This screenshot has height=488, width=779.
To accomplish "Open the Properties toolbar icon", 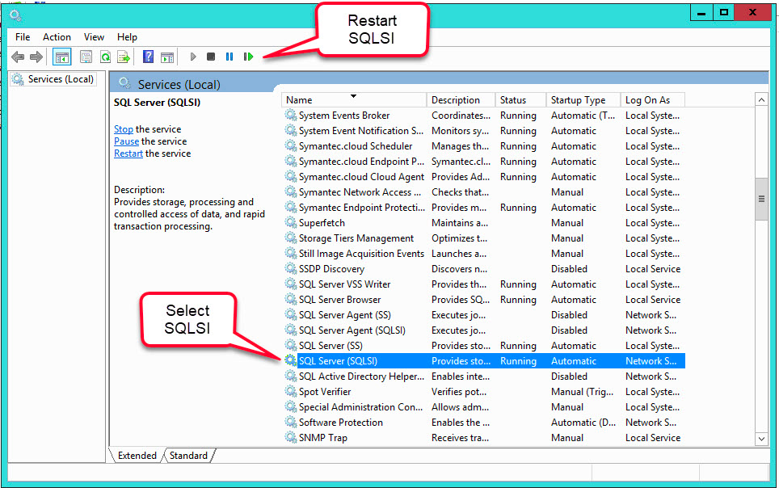I will [x=86, y=57].
